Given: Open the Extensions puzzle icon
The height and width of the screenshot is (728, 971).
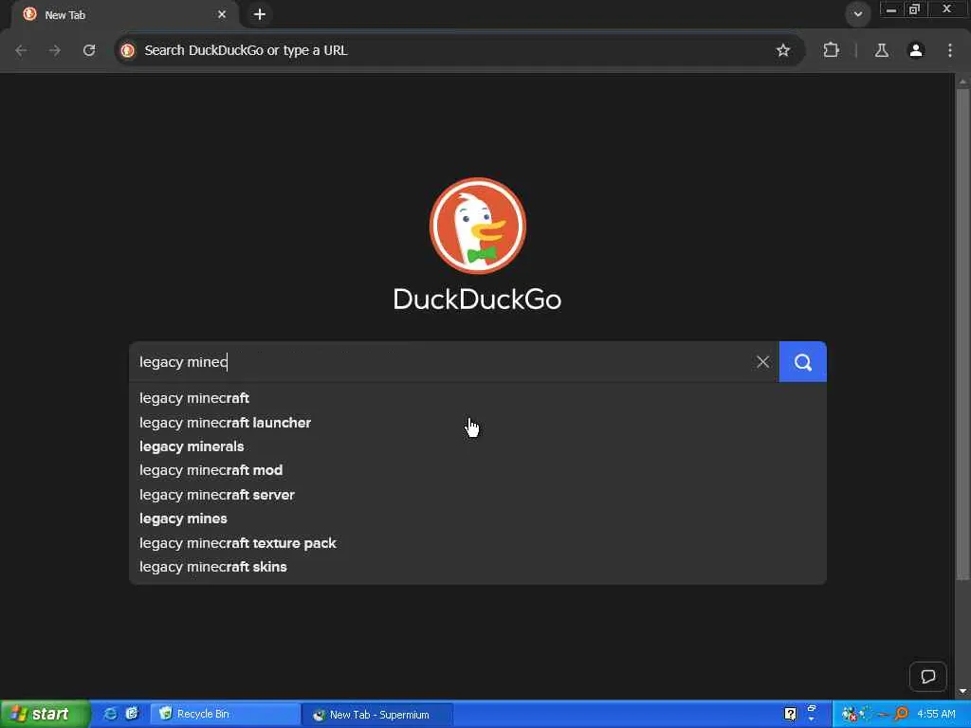Looking at the screenshot, I should tap(831, 50).
